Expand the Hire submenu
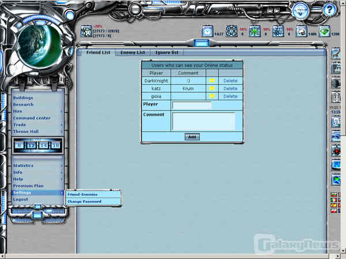Image resolution: width=346 pixels, height=259 pixels. pyautogui.click(x=37, y=111)
